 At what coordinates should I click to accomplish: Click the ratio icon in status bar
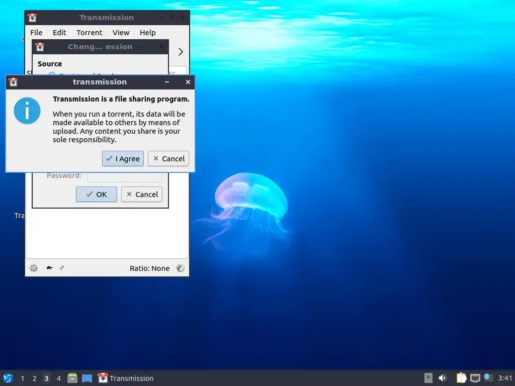pos(181,268)
